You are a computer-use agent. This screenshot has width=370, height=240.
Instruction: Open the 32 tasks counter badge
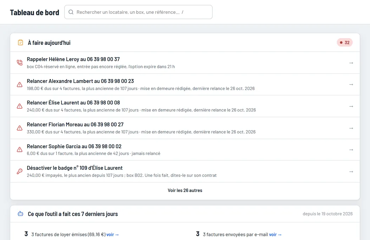coord(345,42)
